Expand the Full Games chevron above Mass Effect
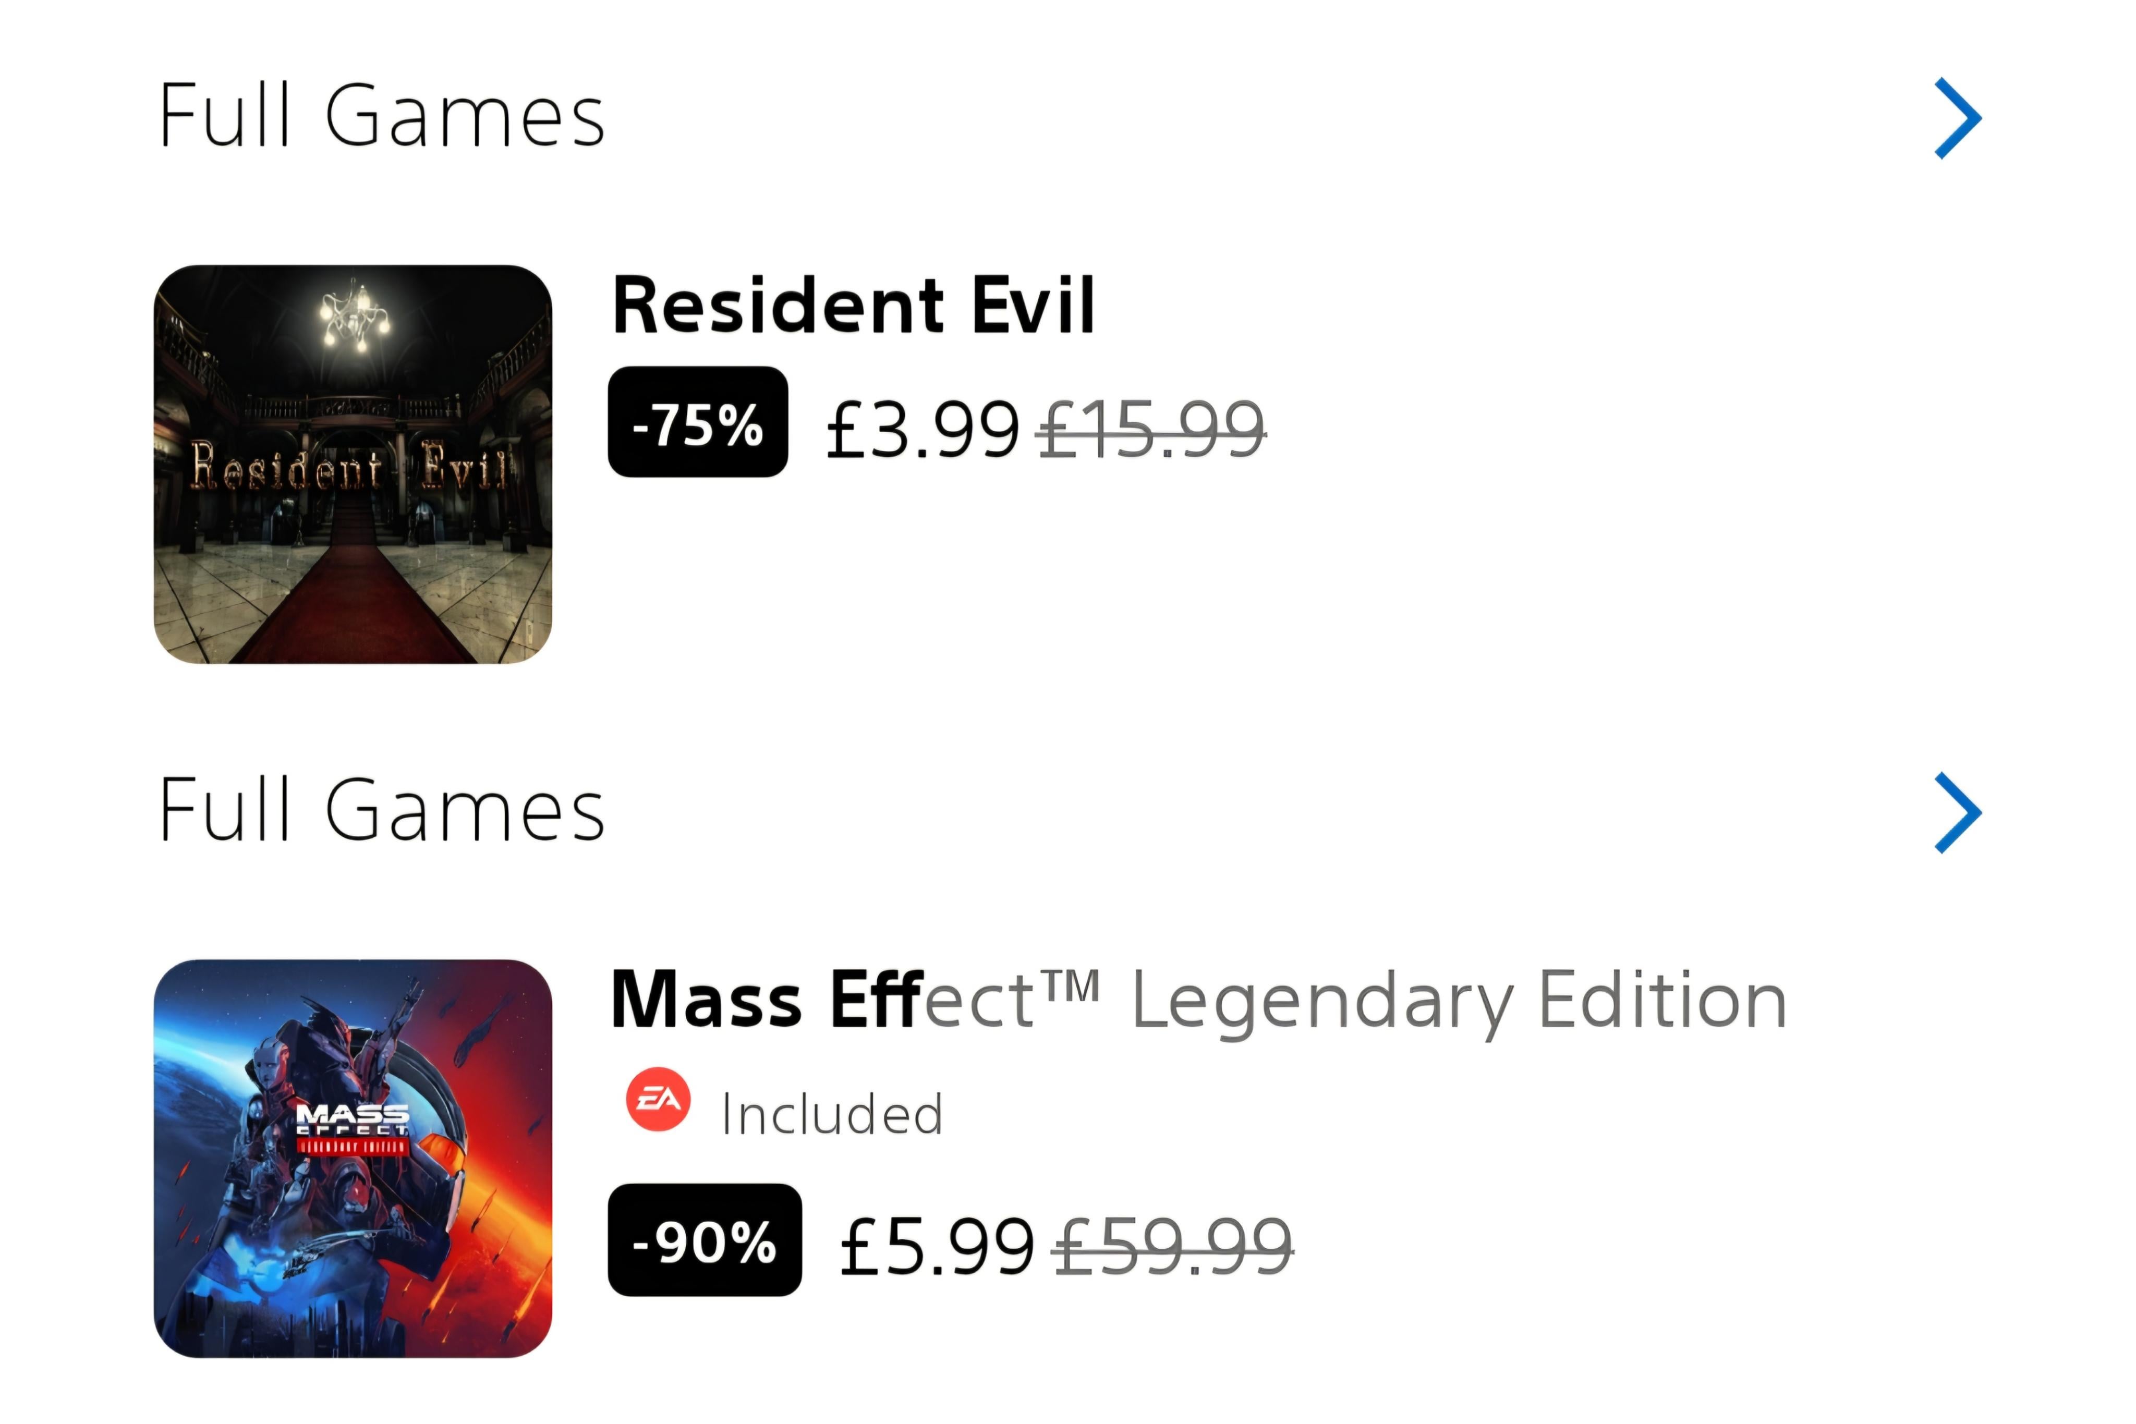Viewport: 2136px width, 1424px height. click(1957, 813)
